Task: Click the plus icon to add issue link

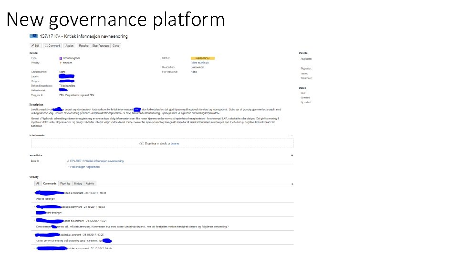Action: pos(292,155)
